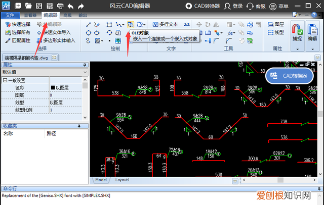Select the Arc drawing tool

coord(109,32)
